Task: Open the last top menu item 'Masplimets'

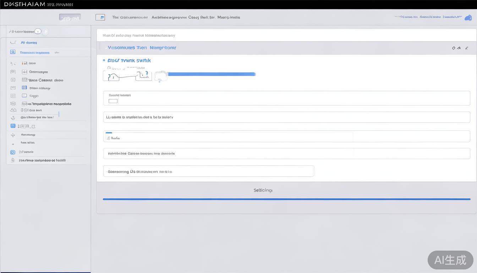Action: tap(229, 17)
